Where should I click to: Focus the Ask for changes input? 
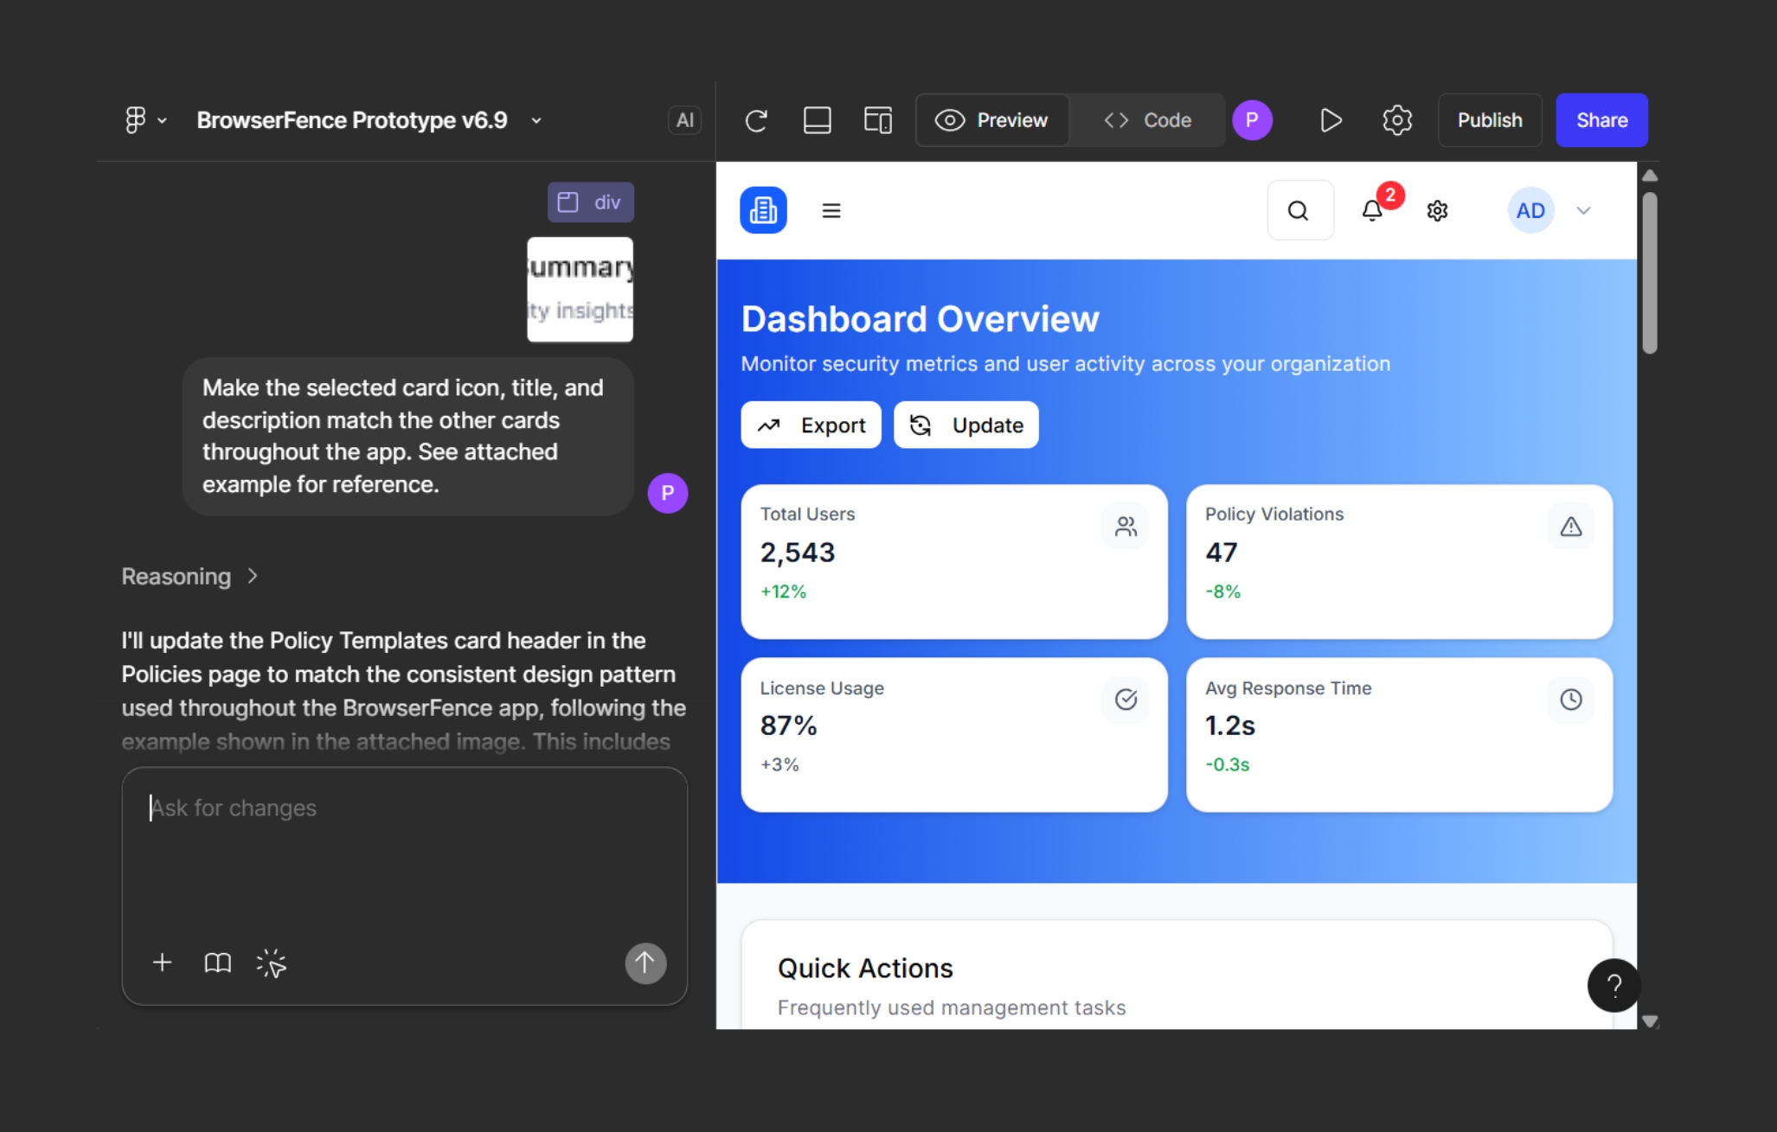[x=404, y=856]
